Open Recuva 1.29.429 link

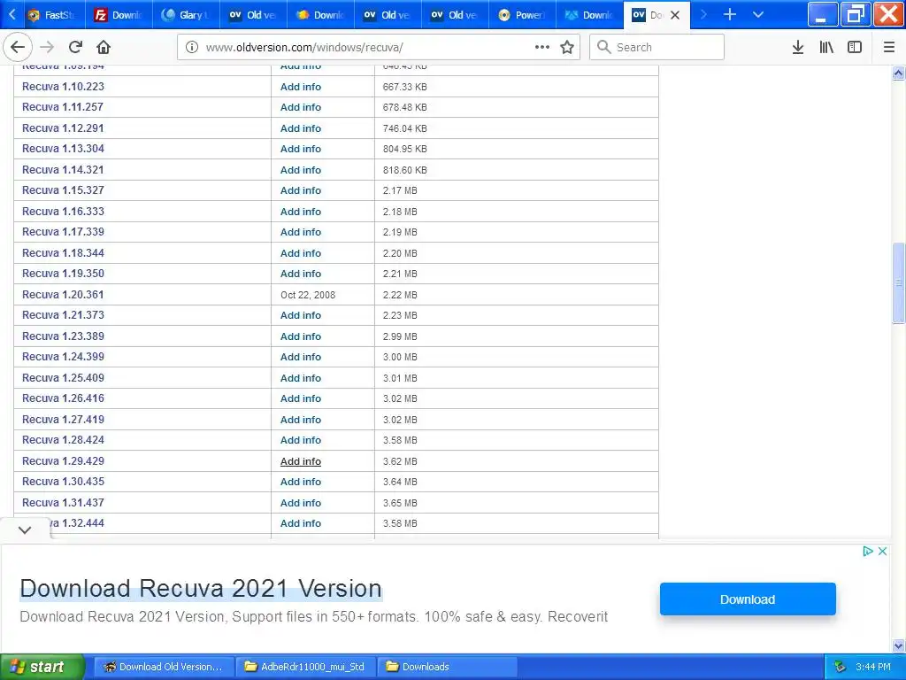click(63, 460)
